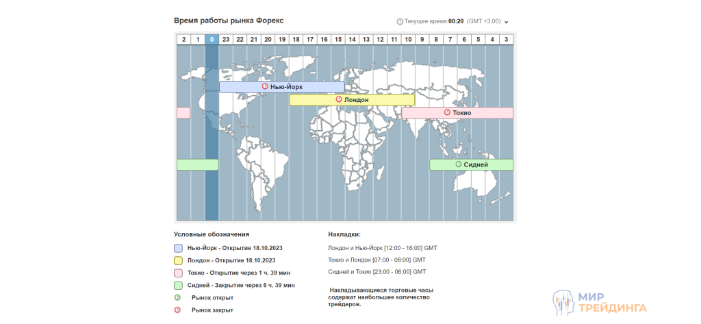Click the green market-open clock legend icon

point(177,297)
